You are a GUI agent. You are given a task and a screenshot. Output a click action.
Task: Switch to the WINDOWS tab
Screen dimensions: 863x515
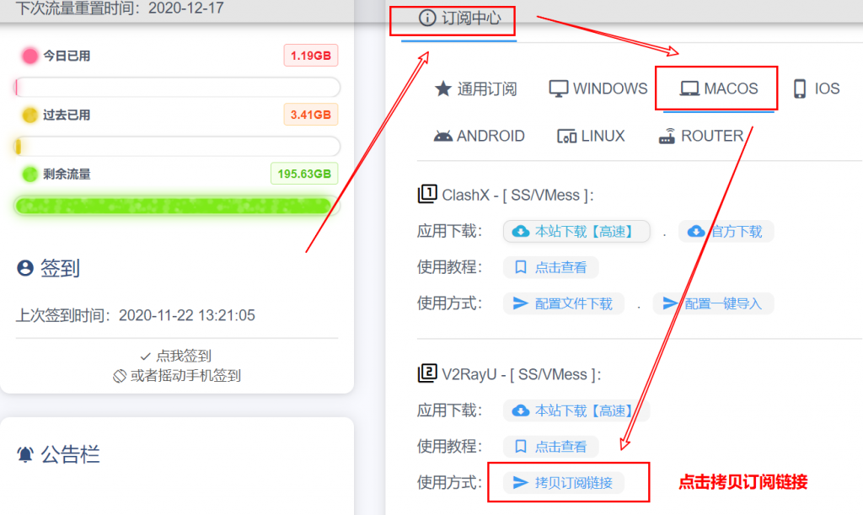[598, 88]
